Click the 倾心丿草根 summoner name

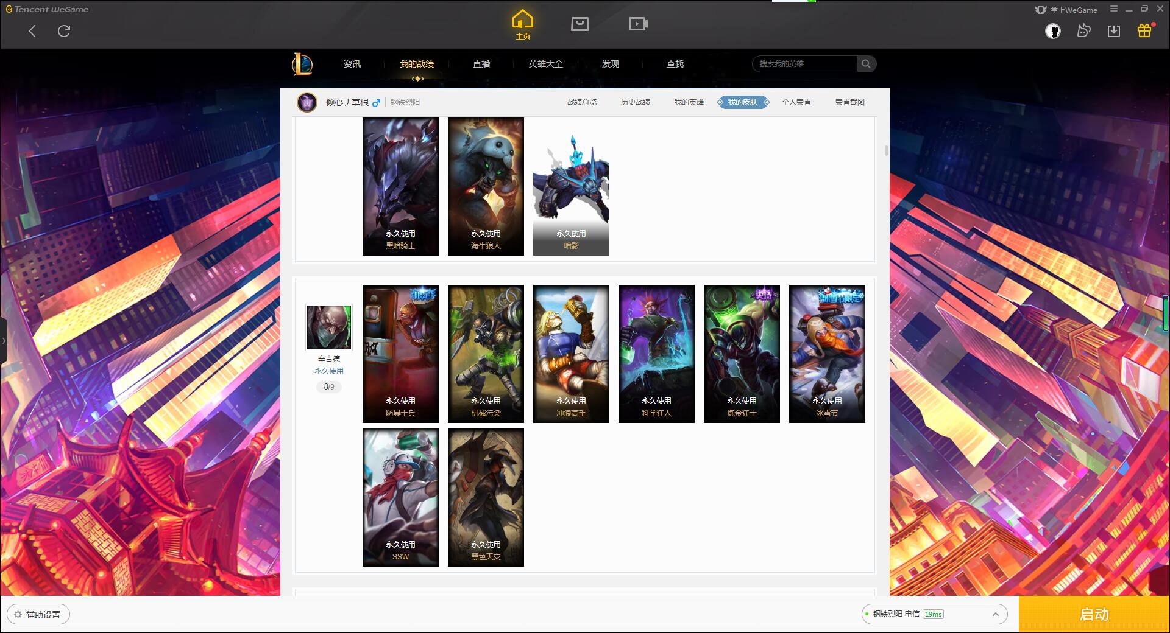(x=347, y=102)
